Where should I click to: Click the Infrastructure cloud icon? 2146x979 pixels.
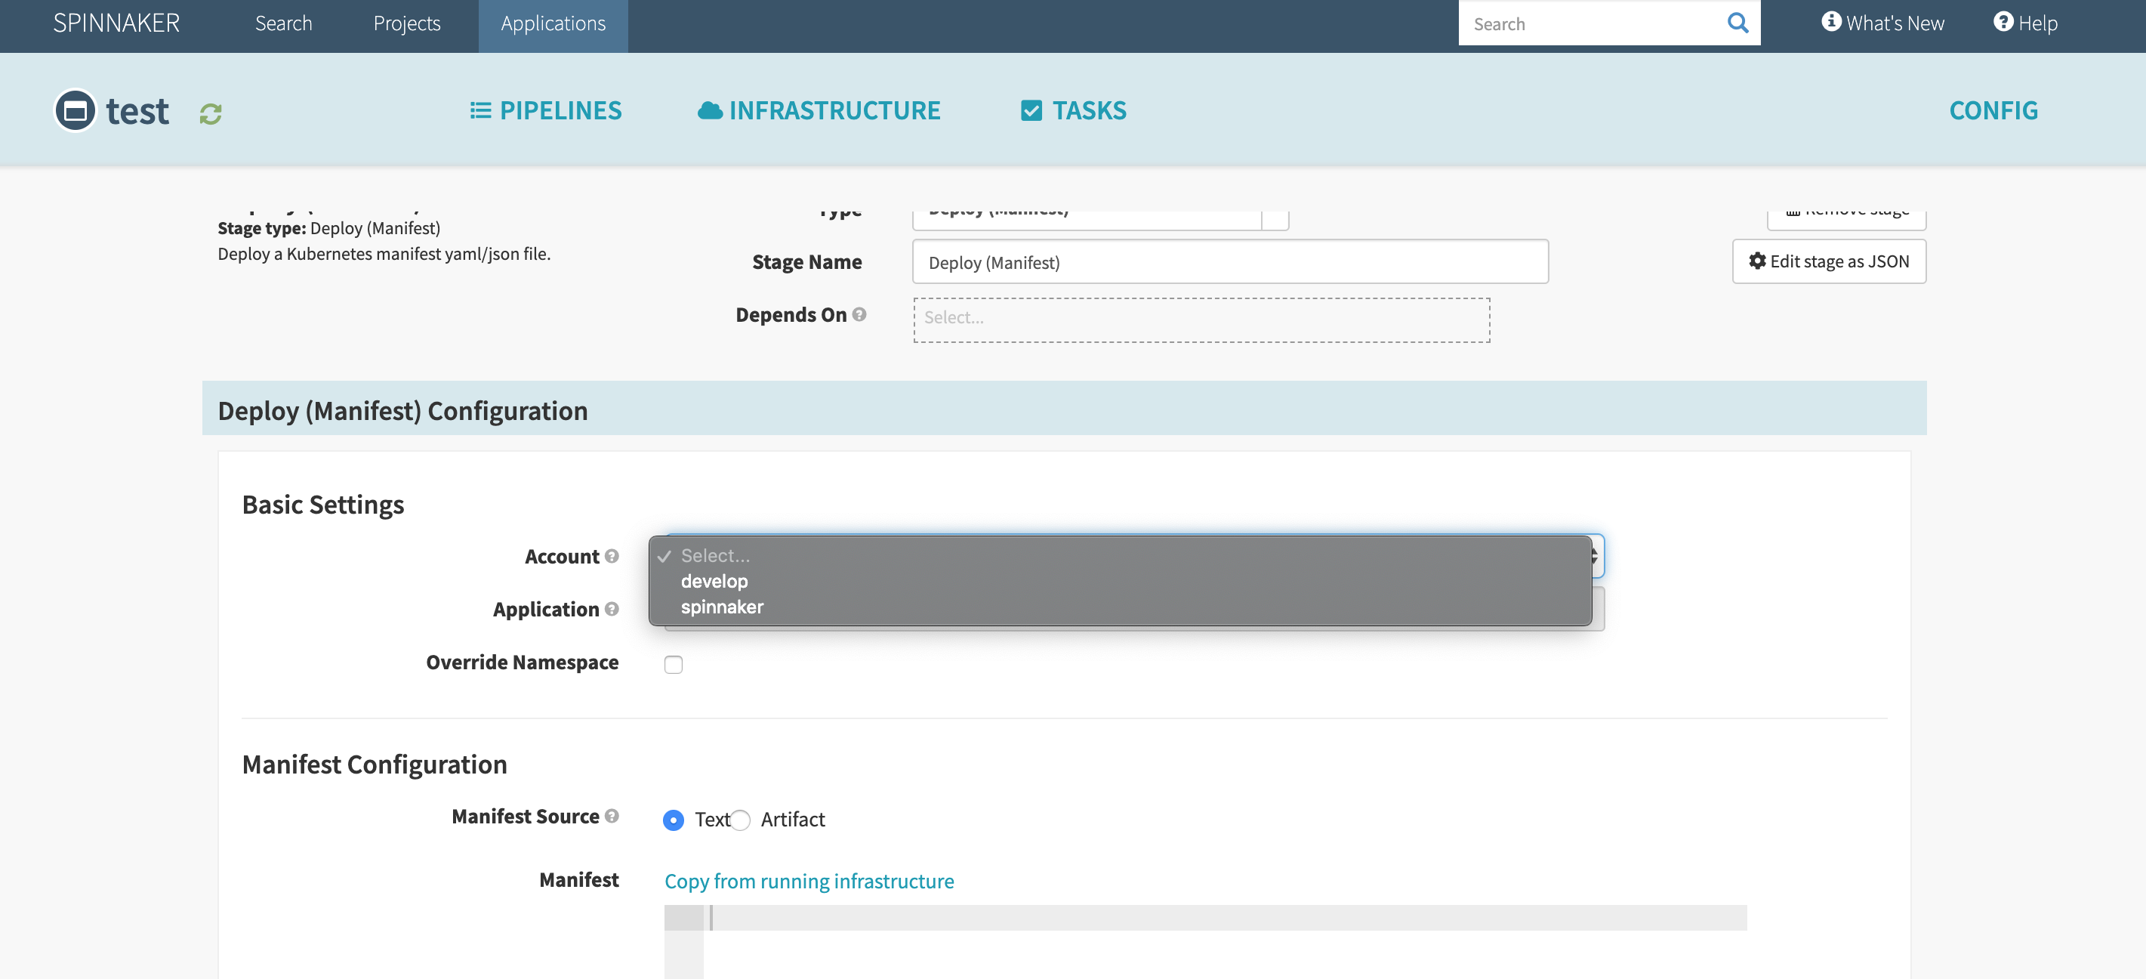(710, 111)
